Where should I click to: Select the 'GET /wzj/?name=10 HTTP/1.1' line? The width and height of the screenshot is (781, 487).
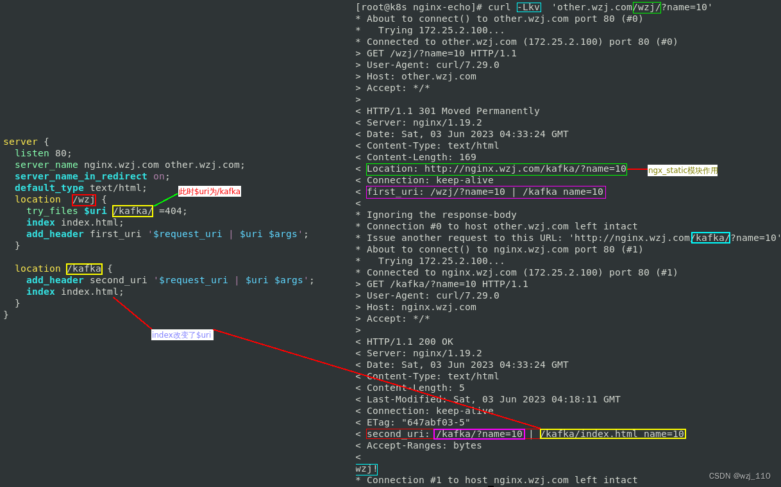pyautogui.click(x=436, y=53)
